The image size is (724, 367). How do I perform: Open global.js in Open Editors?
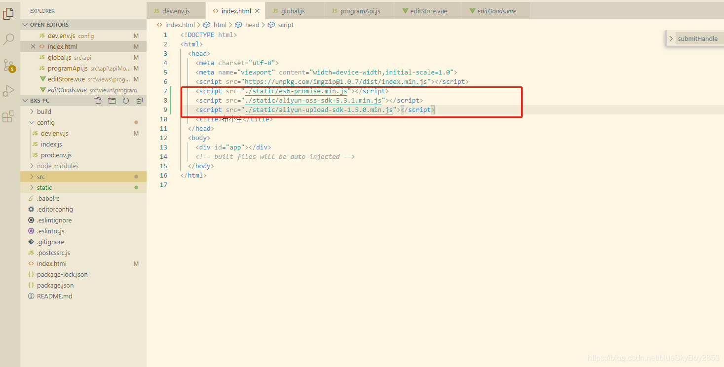[x=83, y=57]
